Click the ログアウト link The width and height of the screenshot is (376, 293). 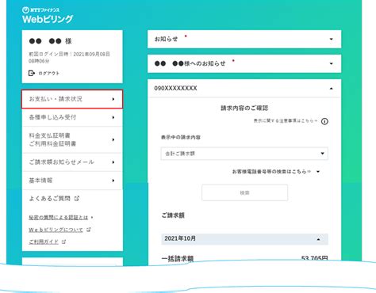coord(49,73)
